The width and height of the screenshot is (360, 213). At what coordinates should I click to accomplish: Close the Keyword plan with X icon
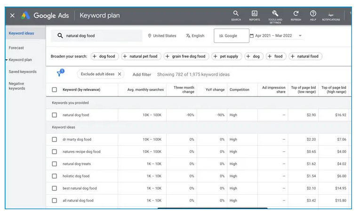pos(12,16)
